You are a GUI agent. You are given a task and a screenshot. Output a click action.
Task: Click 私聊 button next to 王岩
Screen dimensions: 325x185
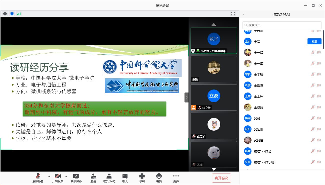(x=314, y=41)
